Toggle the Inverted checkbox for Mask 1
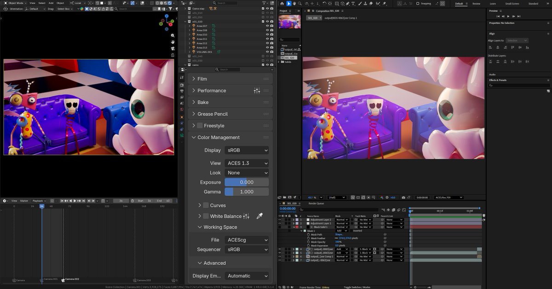This screenshot has height=289, width=552. pos(351,231)
